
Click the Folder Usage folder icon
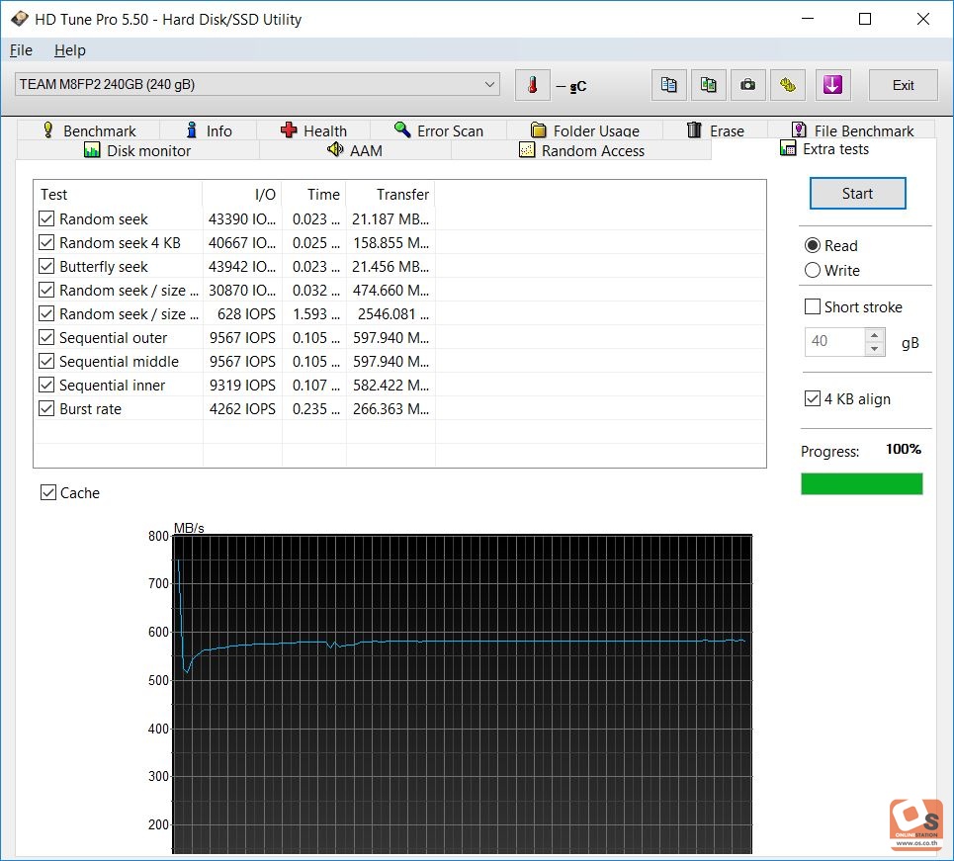click(x=539, y=130)
